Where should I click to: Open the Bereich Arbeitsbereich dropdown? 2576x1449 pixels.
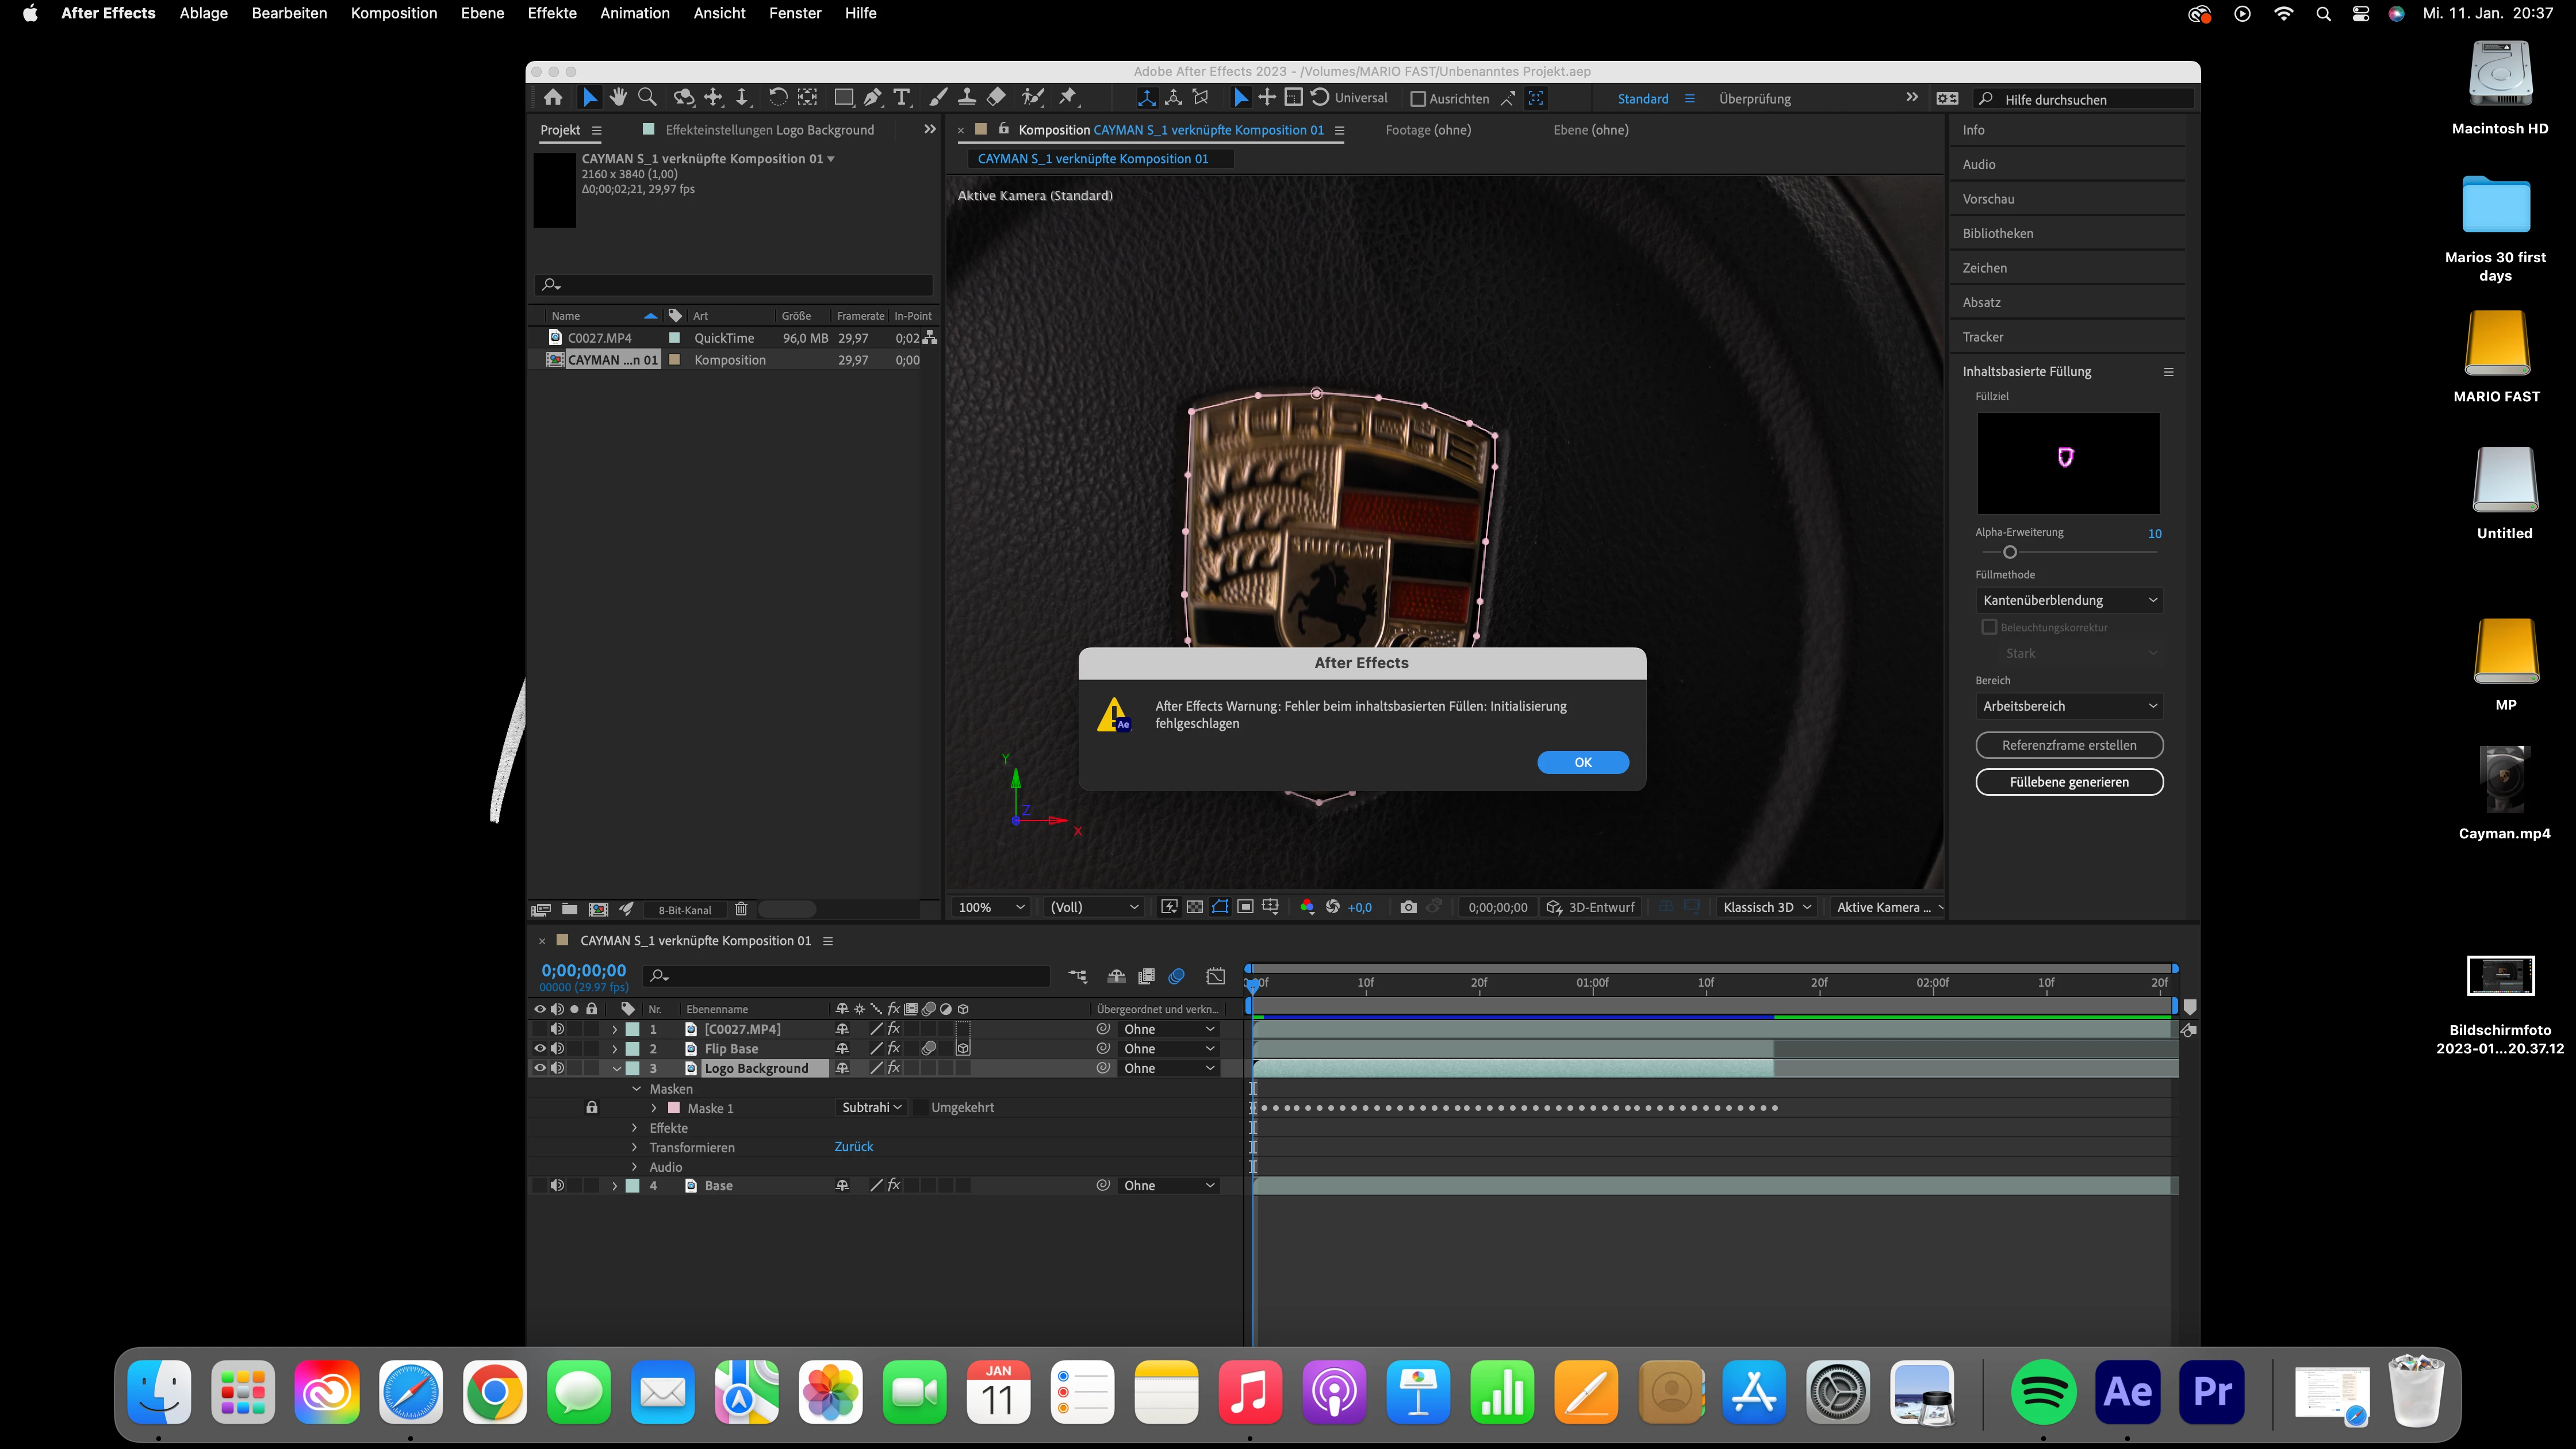tap(2068, 706)
